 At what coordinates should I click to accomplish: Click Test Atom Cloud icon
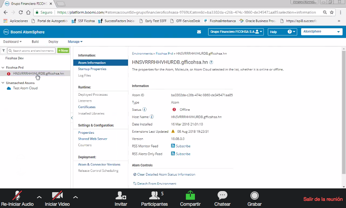coord(9,88)
